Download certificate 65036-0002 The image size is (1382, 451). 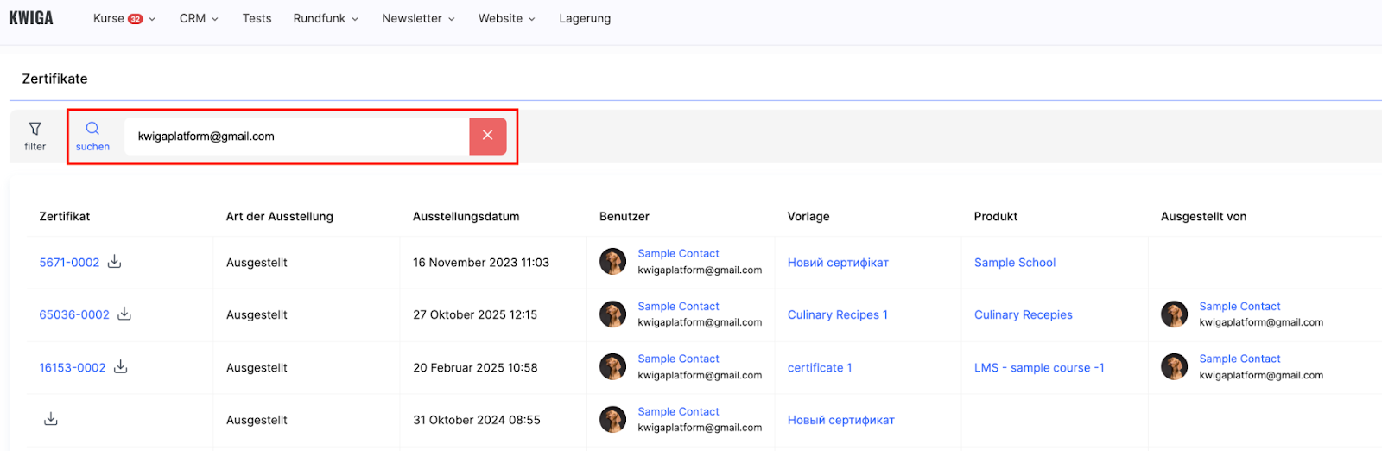pos(124,314)
